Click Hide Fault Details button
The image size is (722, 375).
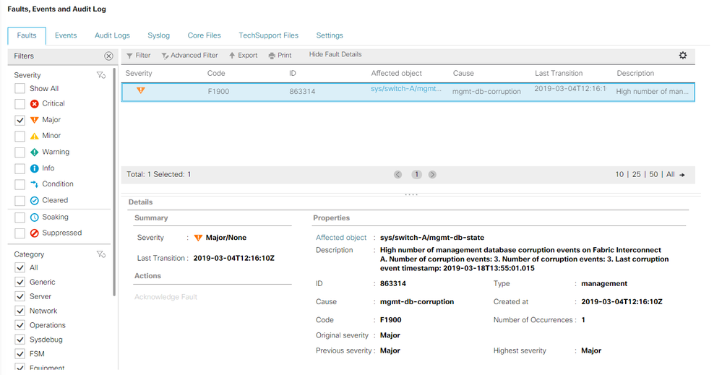335,54
